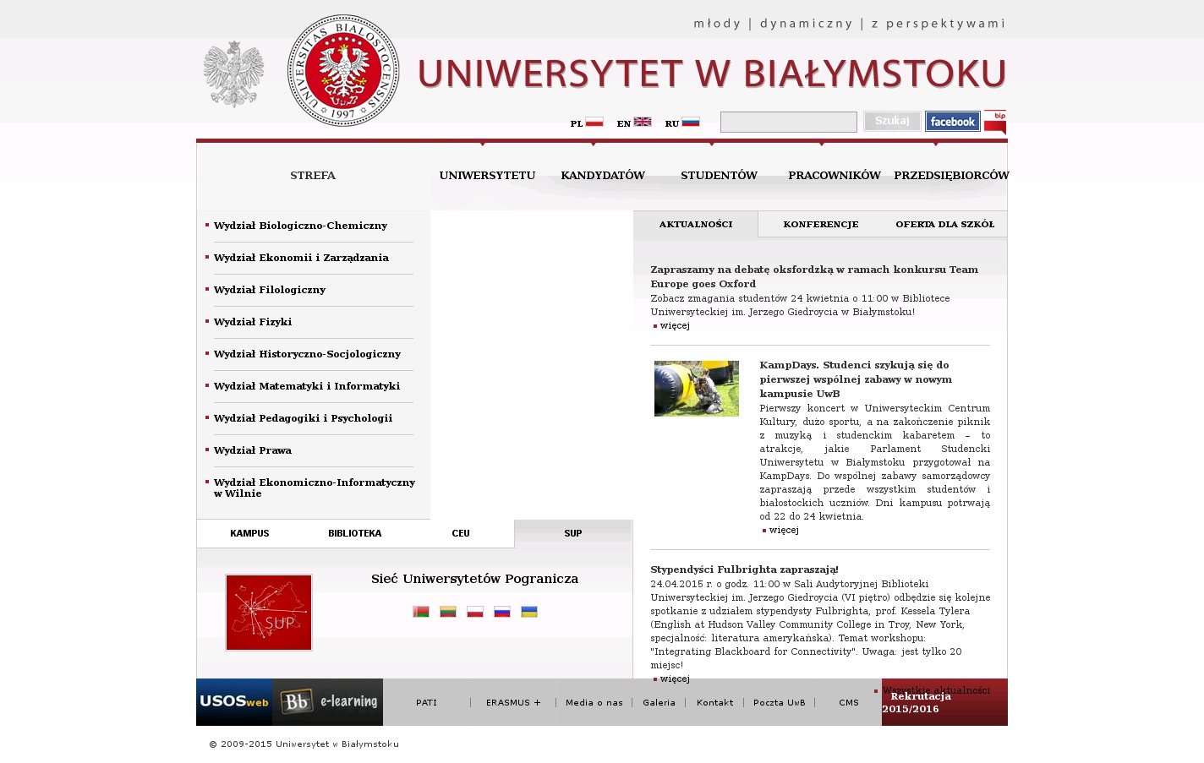Image resolution: width=1204 pixels, height=763 pixels.
Task: Click the UNIWERSYTET W BIAŁYMSTOKU title banner
Action: point(712,74)
